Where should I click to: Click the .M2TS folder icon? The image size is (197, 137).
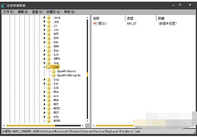coord(49,108)
